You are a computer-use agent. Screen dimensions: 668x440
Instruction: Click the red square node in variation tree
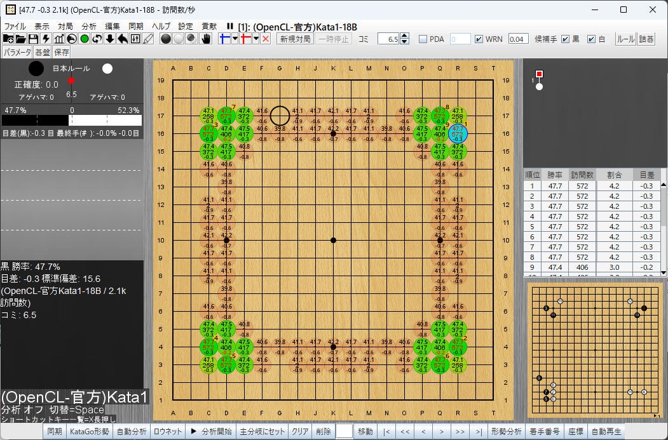[x=540, y=74]
